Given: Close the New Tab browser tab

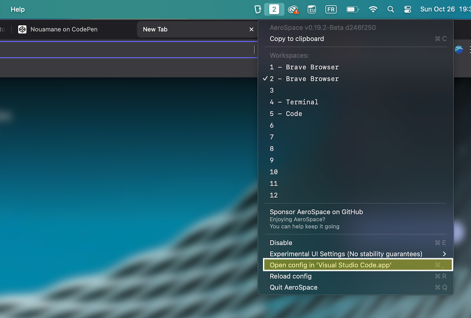Looking at the screenshot, I should tap(251, 30).
